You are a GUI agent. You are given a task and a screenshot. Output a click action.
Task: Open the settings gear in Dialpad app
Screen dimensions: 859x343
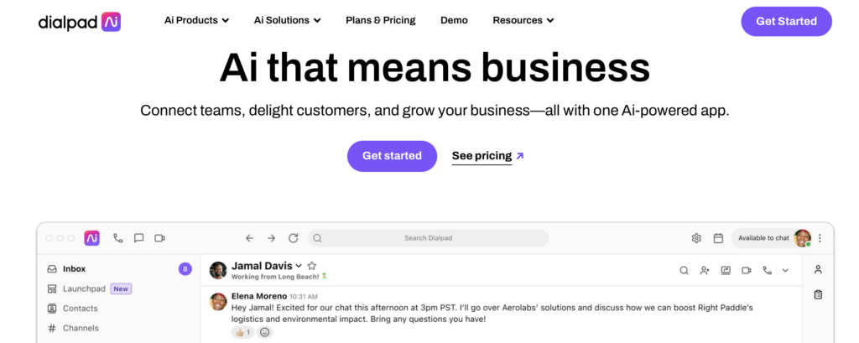click(x=696, y=238)
